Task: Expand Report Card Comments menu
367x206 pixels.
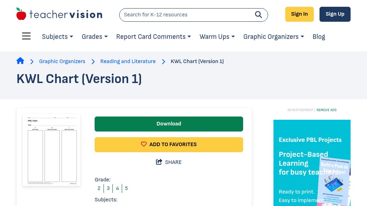Action: tap(154, 37)
